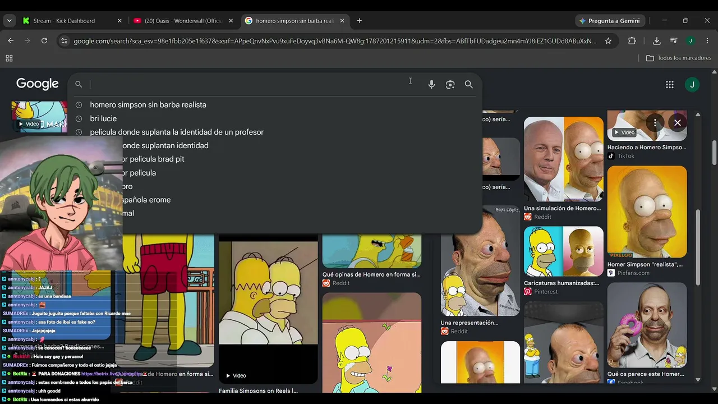
Task: Open the 'Caricaturas humanizadas:...' result
Action: click(x=561, y=283)
